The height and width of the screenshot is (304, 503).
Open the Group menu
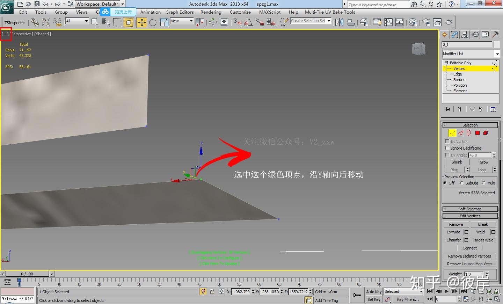pos(61,12)
